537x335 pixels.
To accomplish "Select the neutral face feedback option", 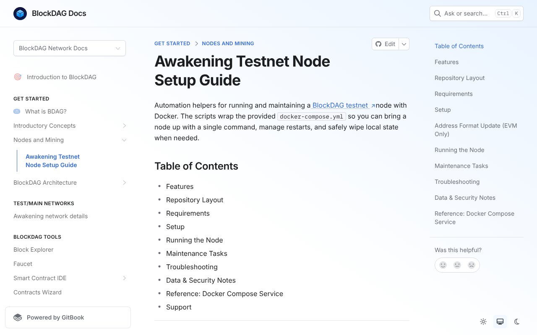I will click(x=457, y=265).
